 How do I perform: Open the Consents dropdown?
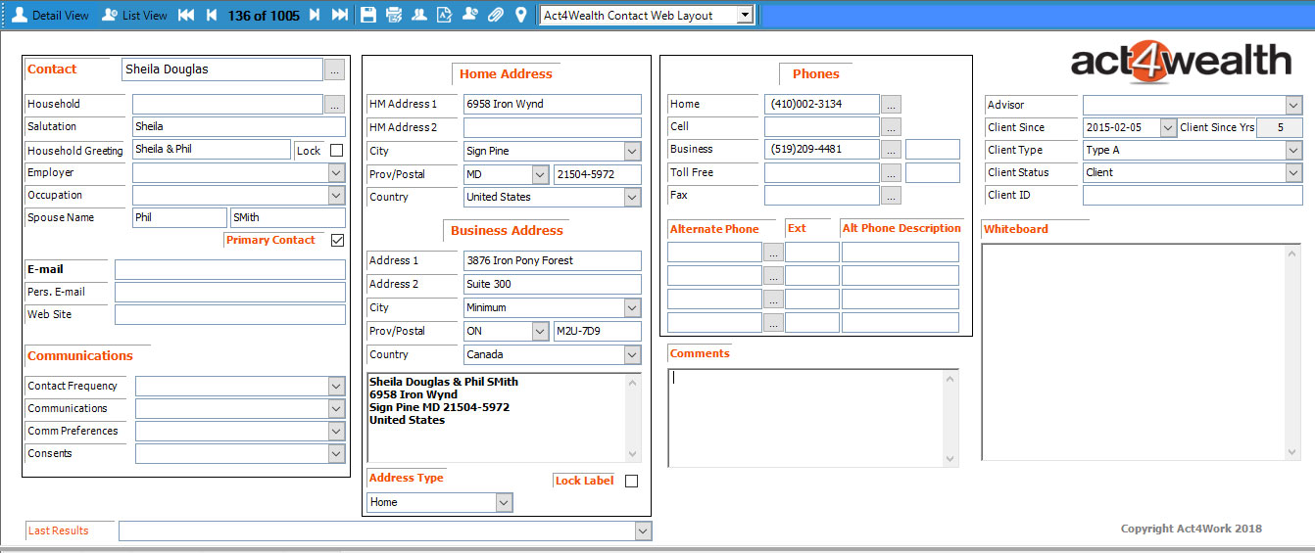336,453
